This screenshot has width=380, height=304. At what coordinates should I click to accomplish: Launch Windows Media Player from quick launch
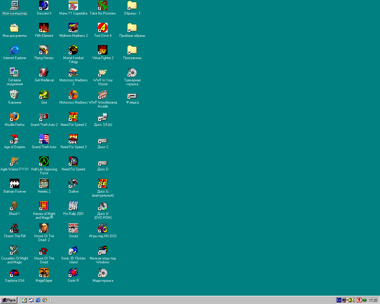click(45, 300)
